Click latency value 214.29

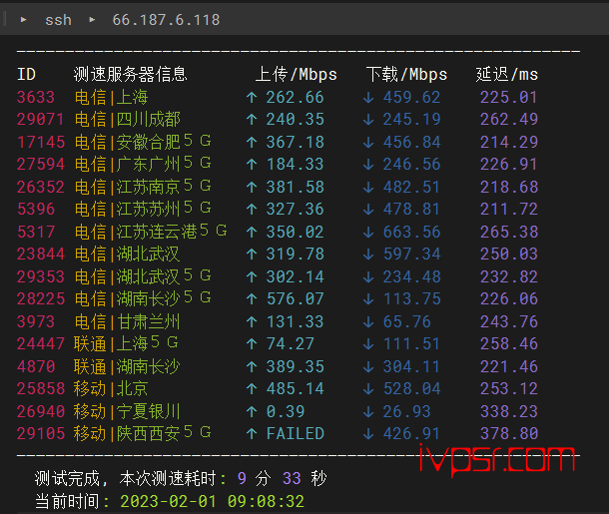[509, 142]
